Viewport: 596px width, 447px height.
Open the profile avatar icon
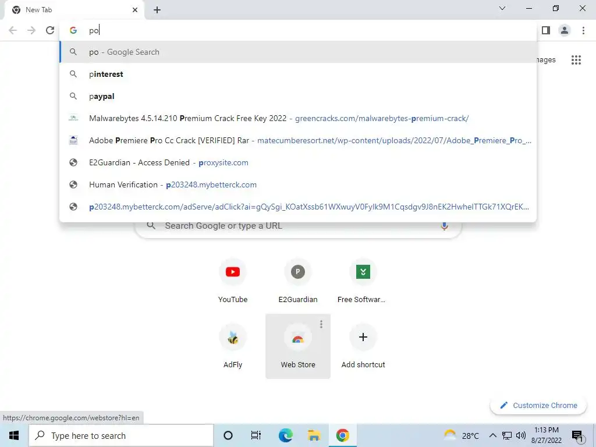565,30
